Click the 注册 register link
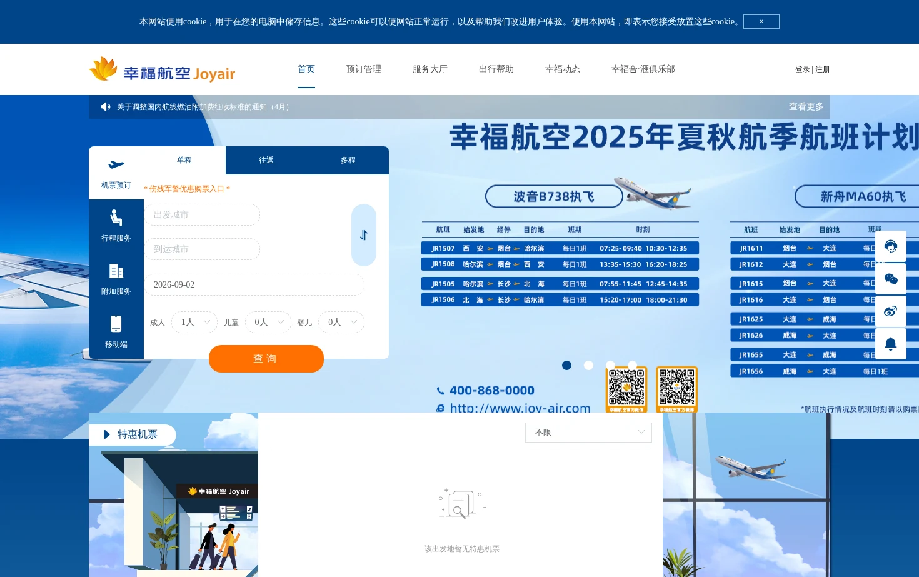Image resolution: width=919 pixels, height=577 pixels. (823, 69)
